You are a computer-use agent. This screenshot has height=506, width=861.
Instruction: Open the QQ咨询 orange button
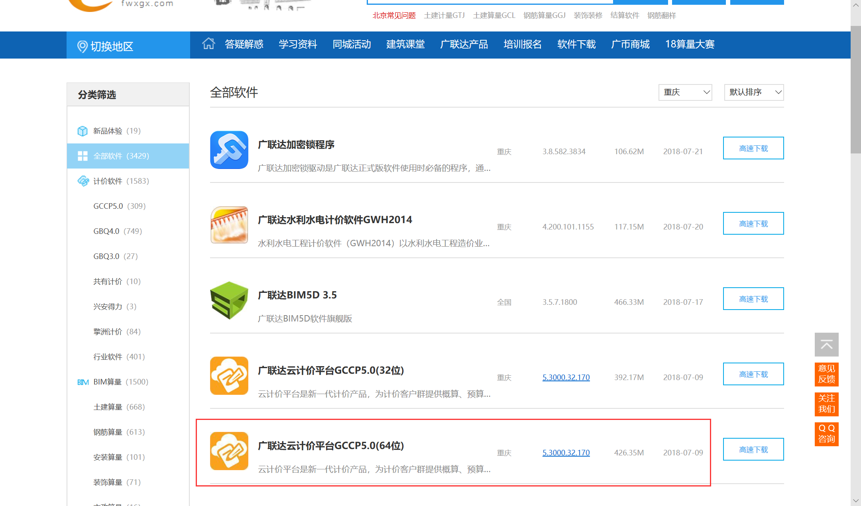pyautogui.click(x=827, y=434)
